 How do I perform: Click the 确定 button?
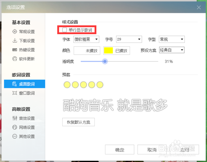pos(120,150)
